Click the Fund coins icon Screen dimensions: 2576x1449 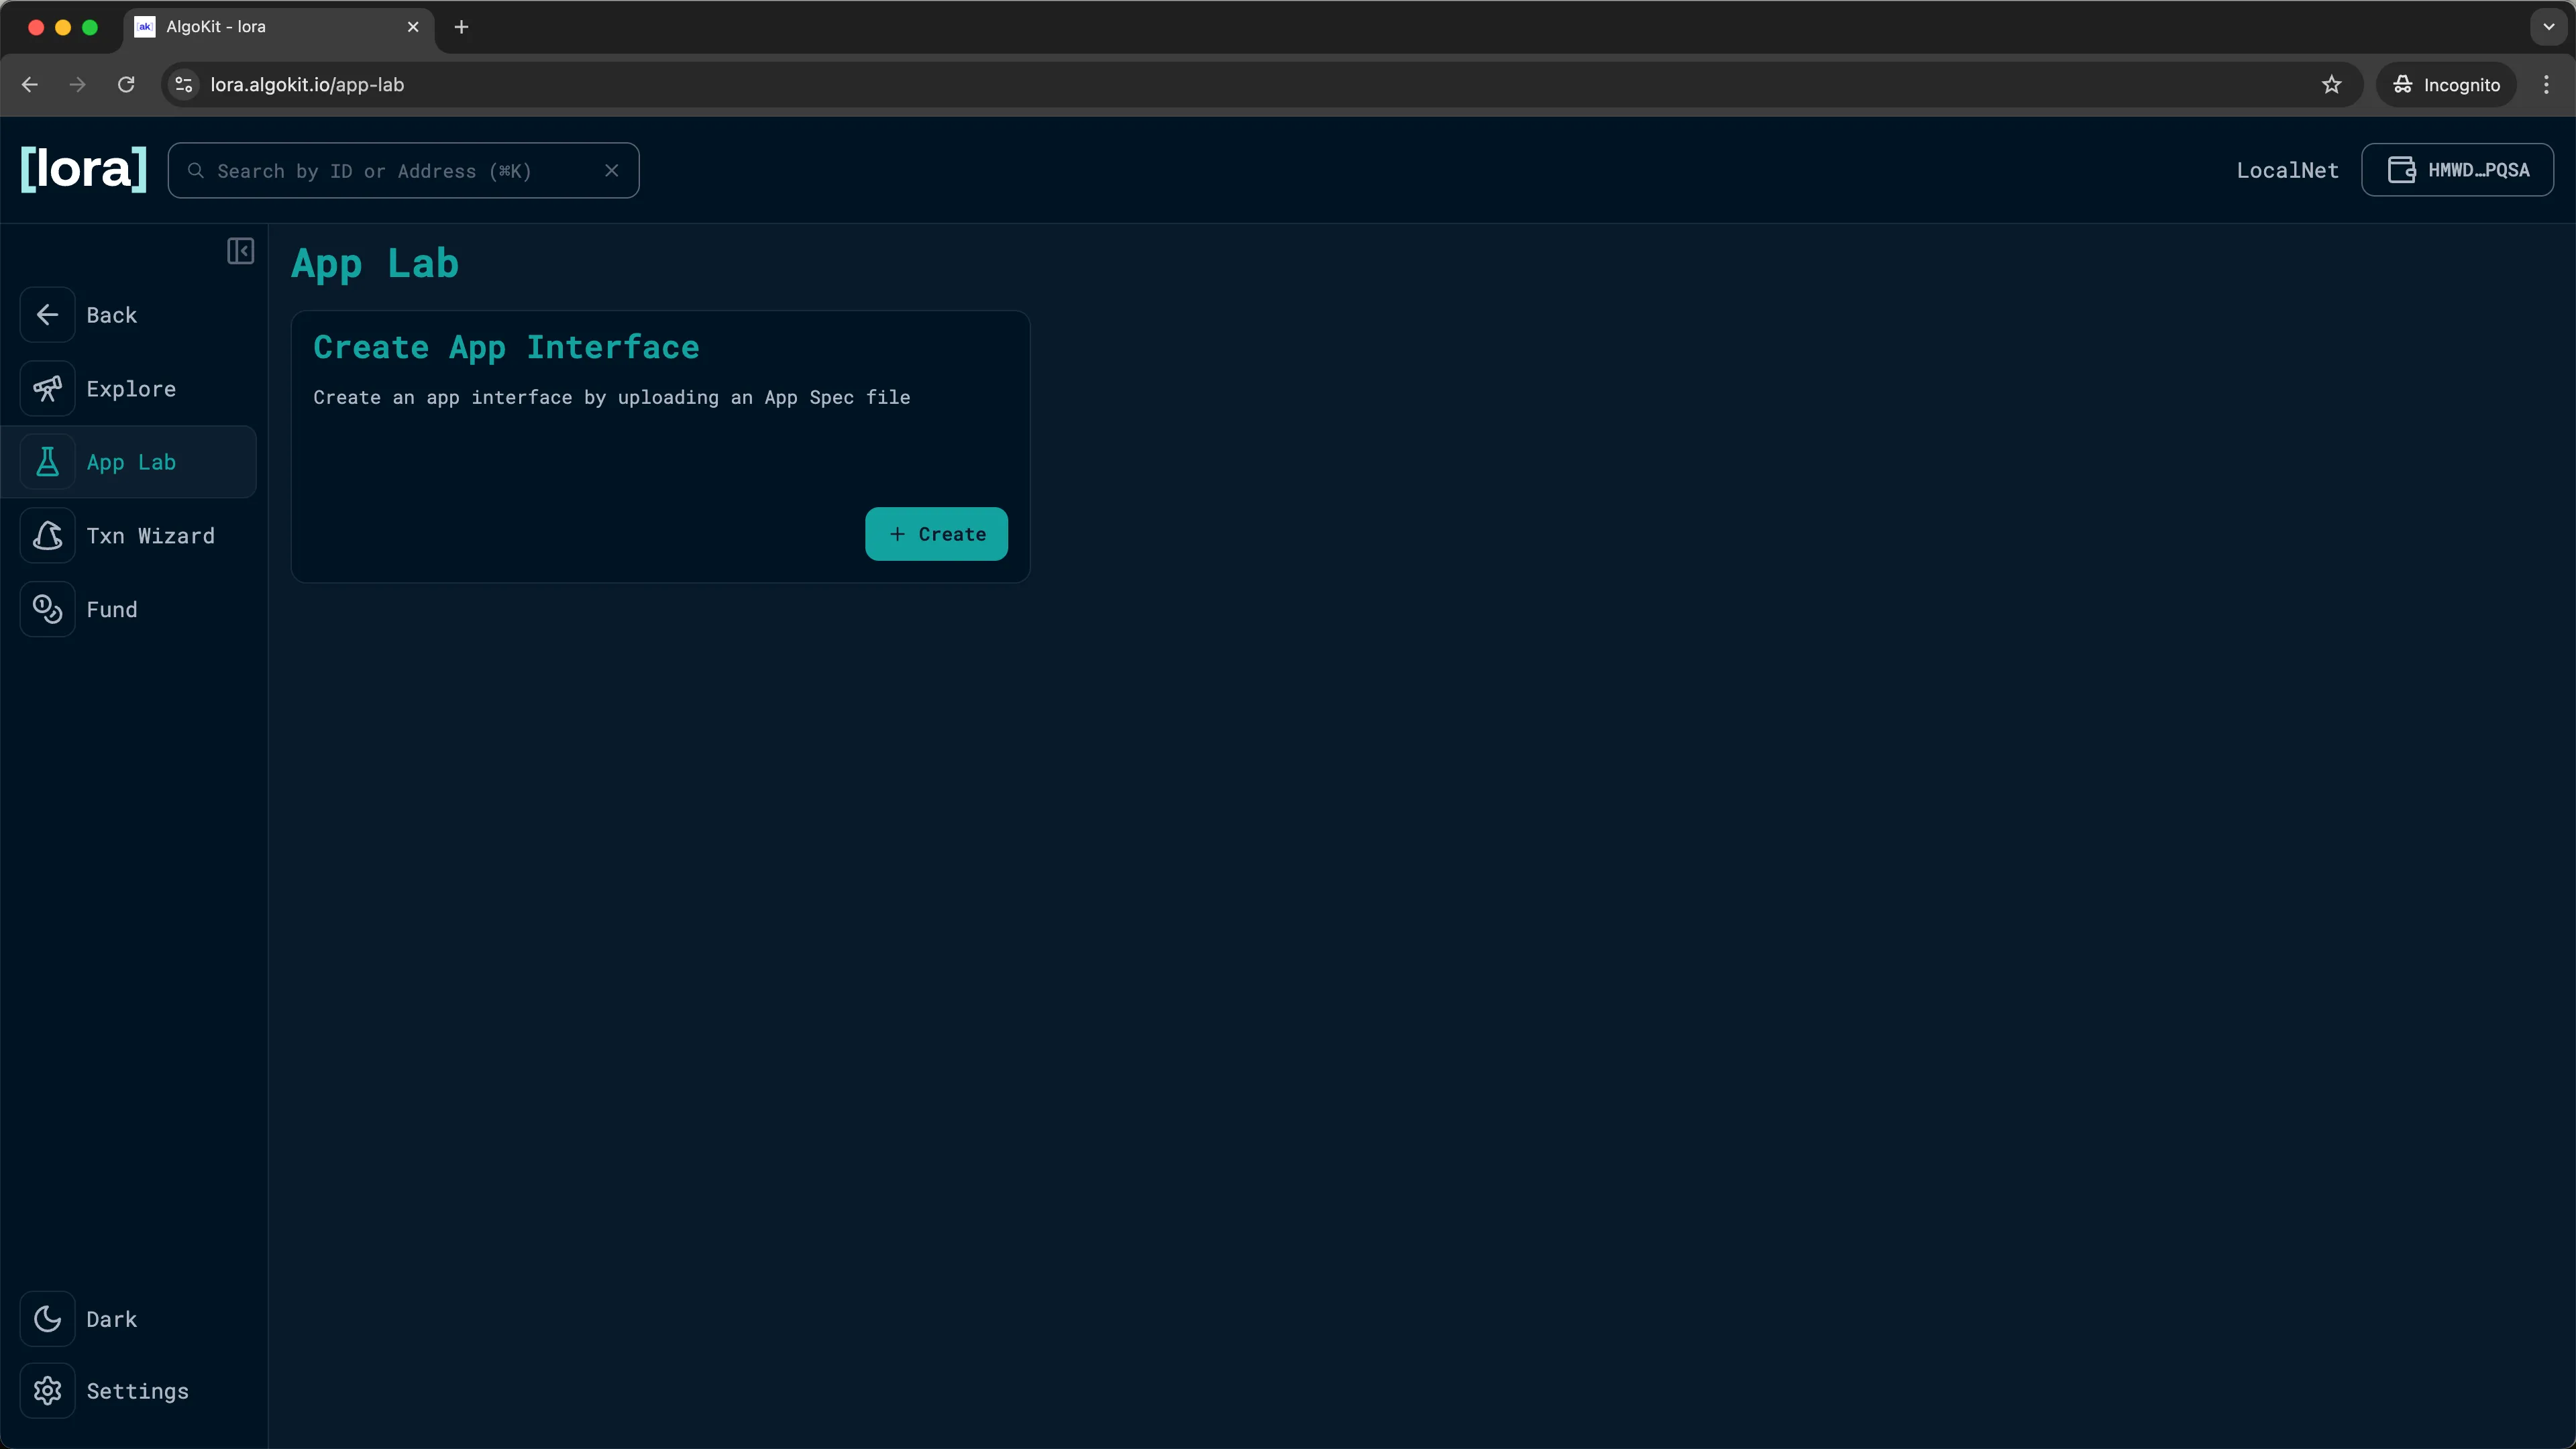tap(47, 609)
